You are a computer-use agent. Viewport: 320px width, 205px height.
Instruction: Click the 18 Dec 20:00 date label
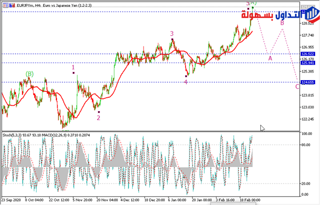155,200
